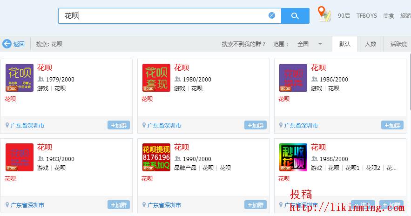This screenshot has height=216, width=411.
Task: Choose the TFBOYS hot keyword link
Action: point(367,16)
